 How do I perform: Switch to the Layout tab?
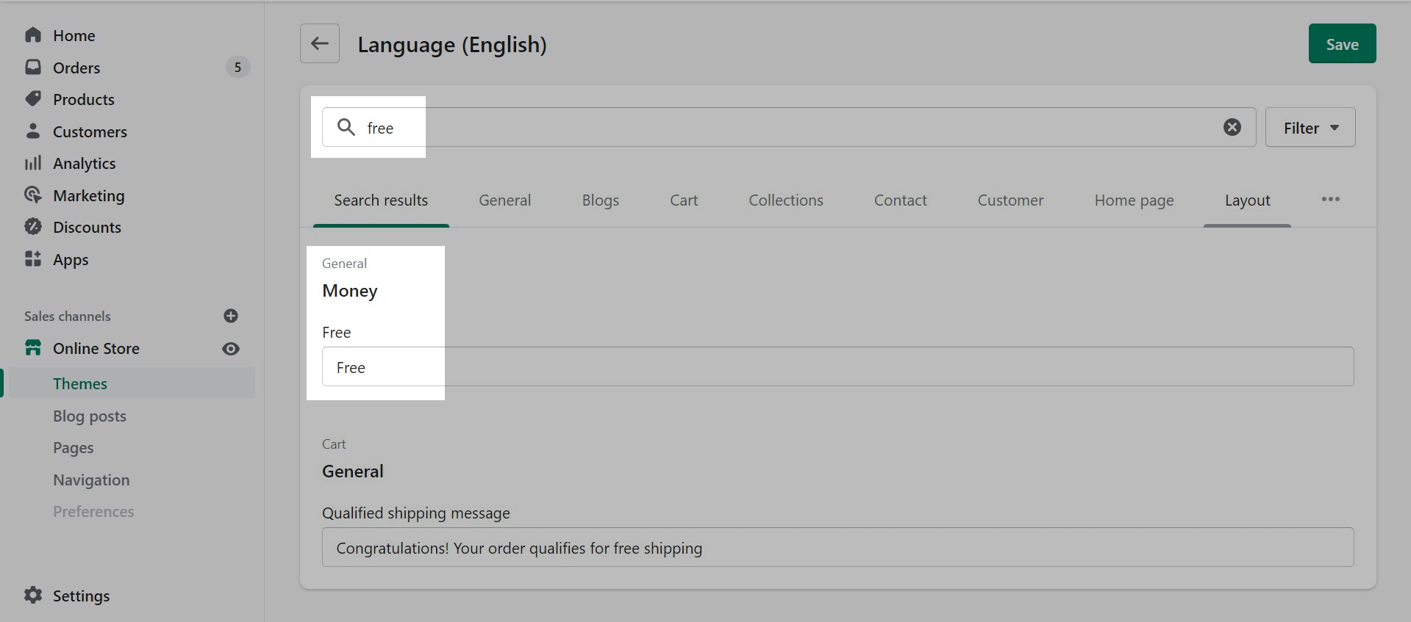point(1247,200)
